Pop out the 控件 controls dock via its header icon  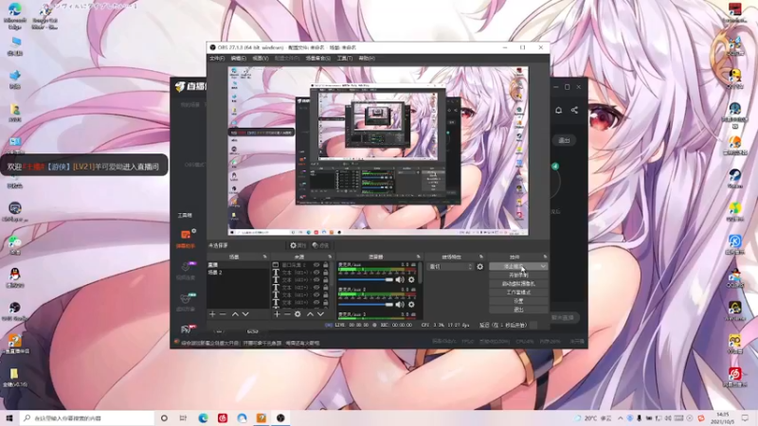(x=545, y=257)
